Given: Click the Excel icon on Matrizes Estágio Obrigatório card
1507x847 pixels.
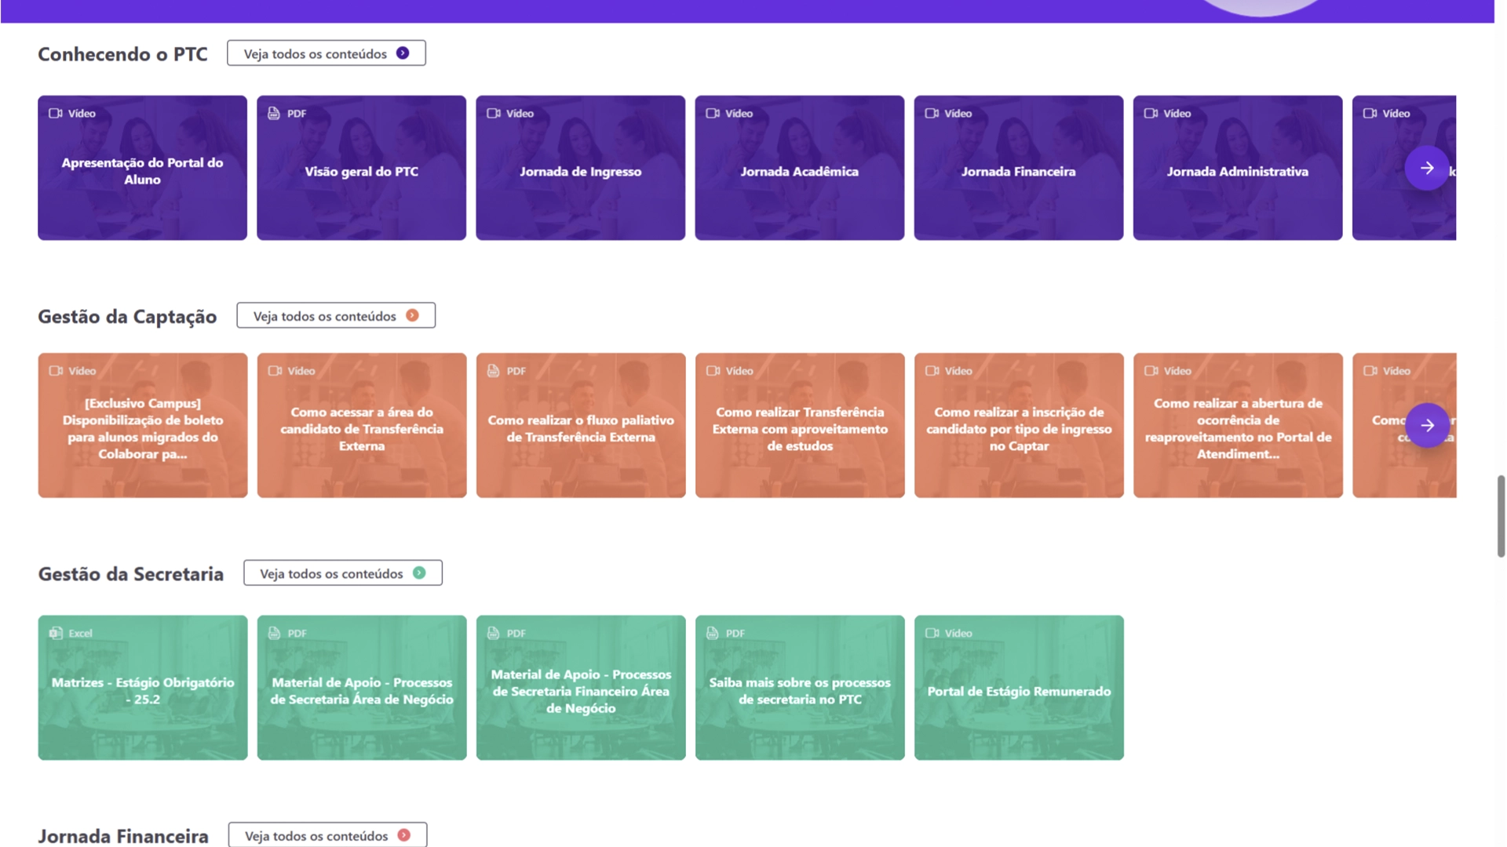Looking at the screenshot, I should (56, 634).
